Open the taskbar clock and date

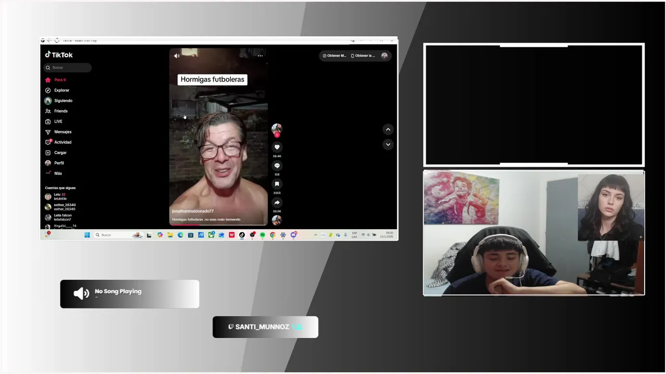pos(387,235)
